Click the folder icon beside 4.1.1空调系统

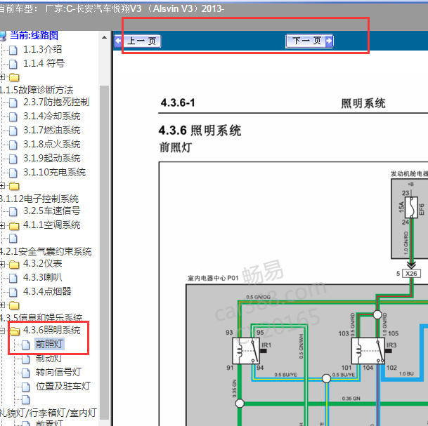click(x=14, y=226)
